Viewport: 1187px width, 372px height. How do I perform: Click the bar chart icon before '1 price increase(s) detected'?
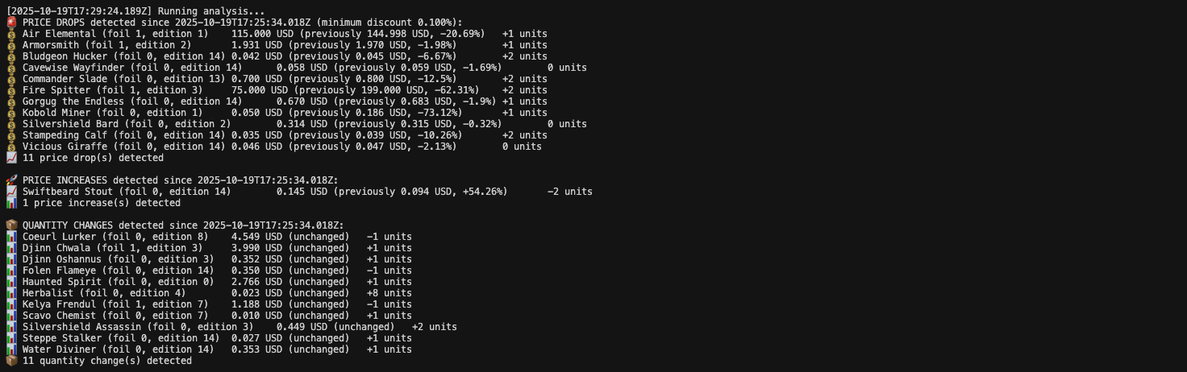point(11,203)
